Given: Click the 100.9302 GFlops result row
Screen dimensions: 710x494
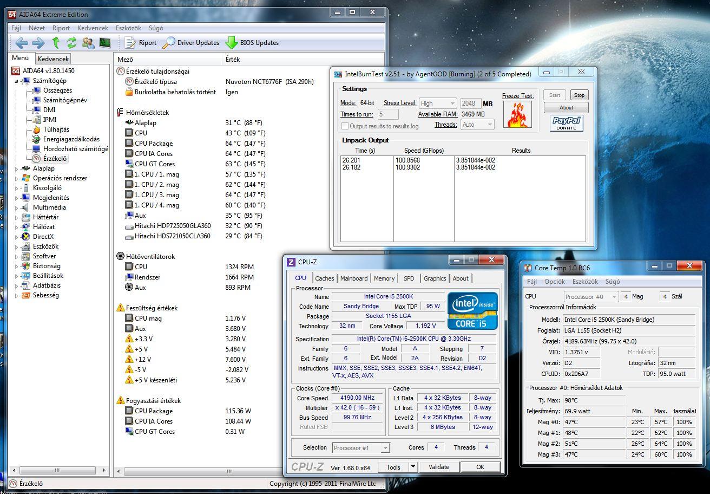Looking at the screenshot, I should point(463,167).
